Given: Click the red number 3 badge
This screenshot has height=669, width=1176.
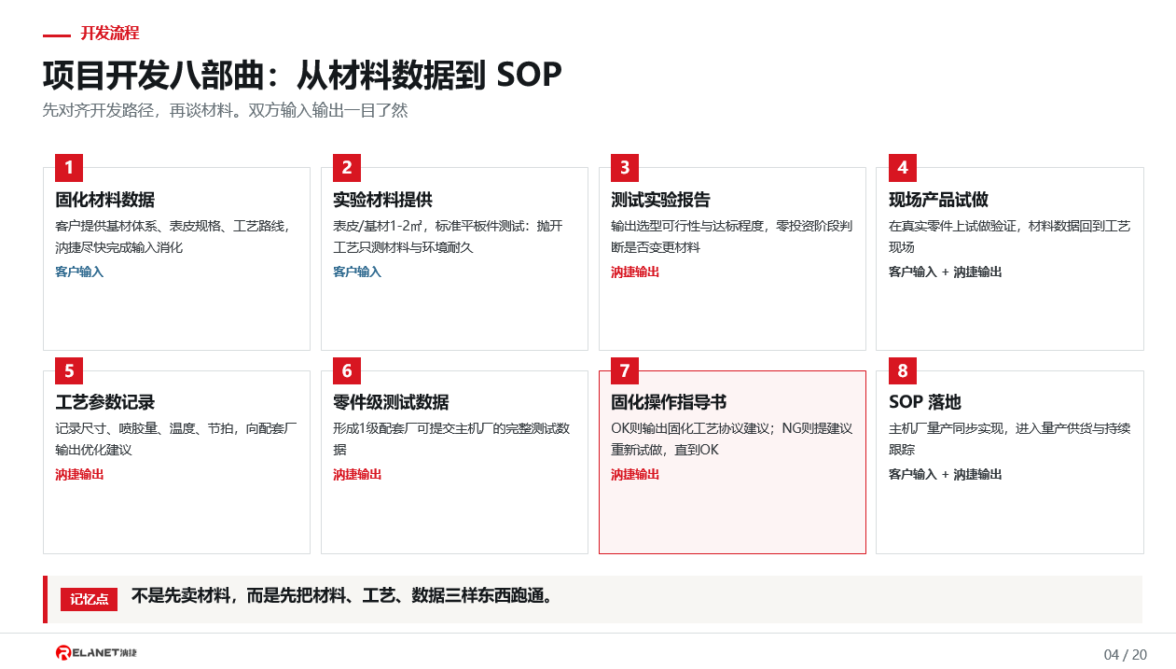Looking at the screenshot, I should pos(625,168).
